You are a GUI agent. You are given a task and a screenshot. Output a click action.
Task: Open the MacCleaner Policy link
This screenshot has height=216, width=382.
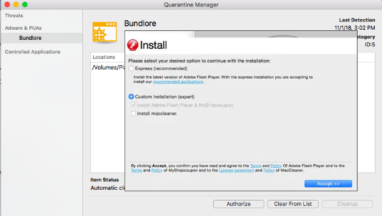269,170
